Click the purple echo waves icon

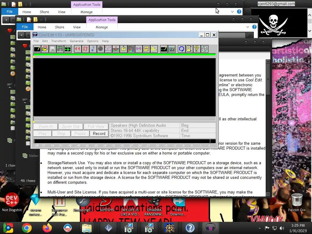point(139,49)
